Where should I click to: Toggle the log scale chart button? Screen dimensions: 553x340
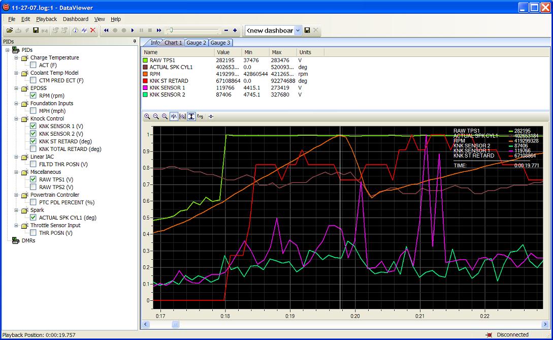(200, 116)
